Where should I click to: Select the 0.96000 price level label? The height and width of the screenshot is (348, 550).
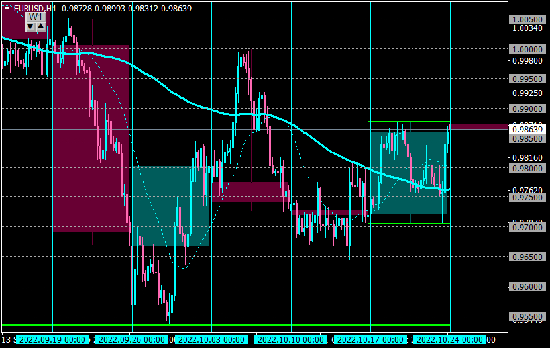pyautogui.click(x=527, y=287)
